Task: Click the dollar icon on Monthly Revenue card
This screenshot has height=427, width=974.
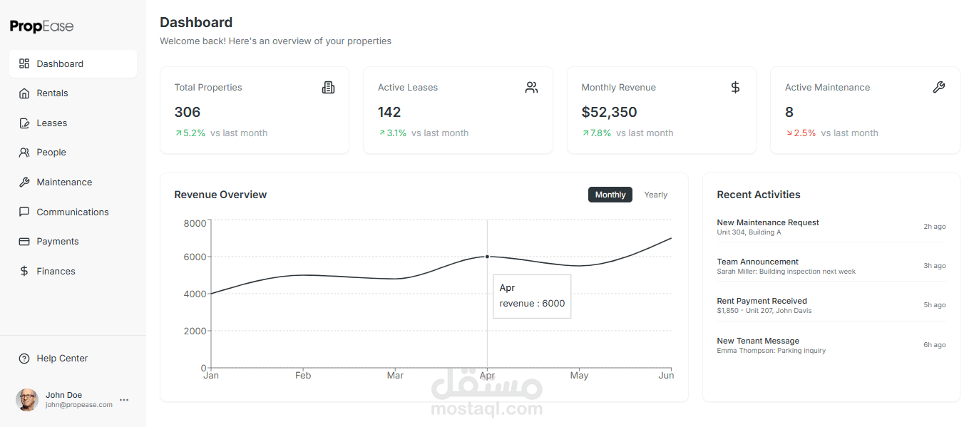Action: pos(735,87)
